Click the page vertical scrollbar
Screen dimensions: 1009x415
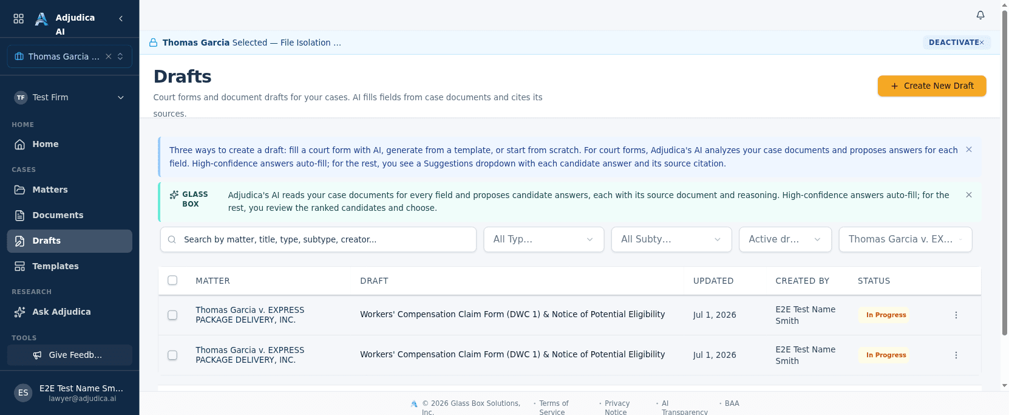pos(1004,173)
